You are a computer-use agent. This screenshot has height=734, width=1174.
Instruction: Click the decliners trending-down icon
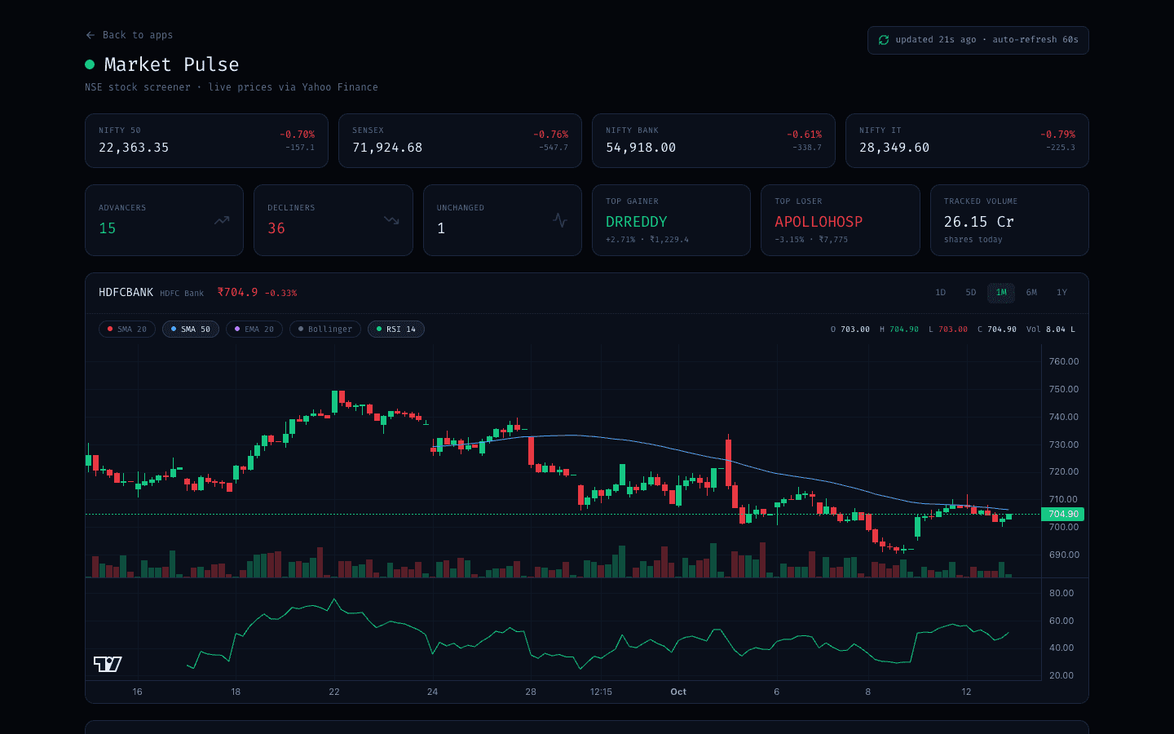click(x=391, y=220)
